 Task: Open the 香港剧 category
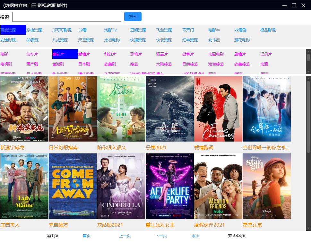(x=58, y=64)
